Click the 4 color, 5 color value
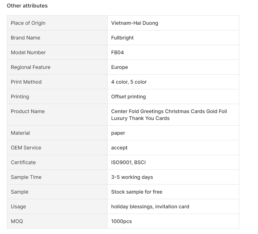Viewport: 258px width, 234px height. [x=129, y=82]
